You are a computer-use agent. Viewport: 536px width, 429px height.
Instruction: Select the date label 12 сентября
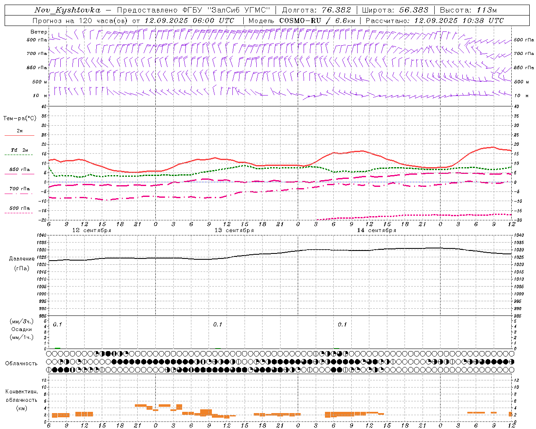pyautogui.click(x=92, y=230)
